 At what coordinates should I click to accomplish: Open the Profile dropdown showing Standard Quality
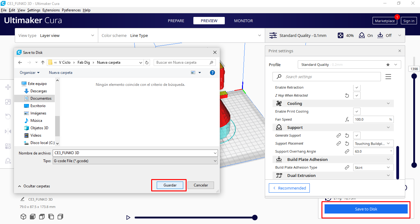pos(349,65)
